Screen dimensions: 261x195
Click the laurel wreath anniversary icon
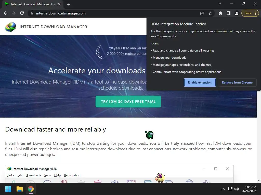(99, 52)
